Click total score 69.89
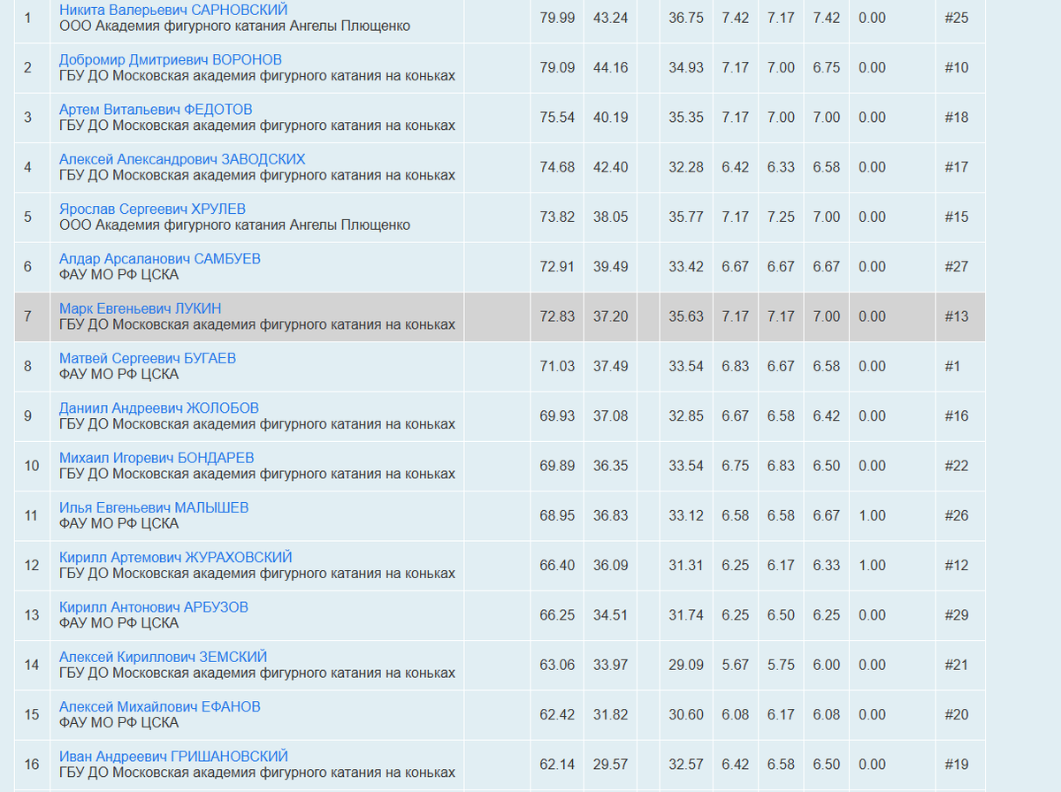This screenshot has height=792, width=1061. [x=557, y=466]
